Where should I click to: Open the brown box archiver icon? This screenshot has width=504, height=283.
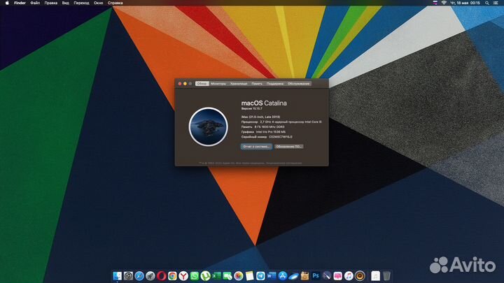tap(304, 275)
